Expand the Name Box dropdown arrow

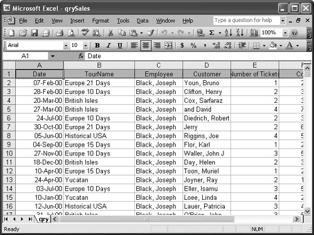tap(53, 56)
